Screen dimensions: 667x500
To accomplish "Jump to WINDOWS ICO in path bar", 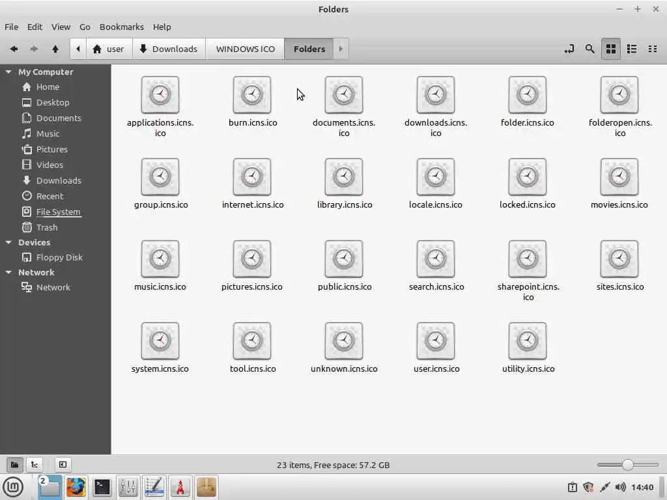I will click(246, 49).
